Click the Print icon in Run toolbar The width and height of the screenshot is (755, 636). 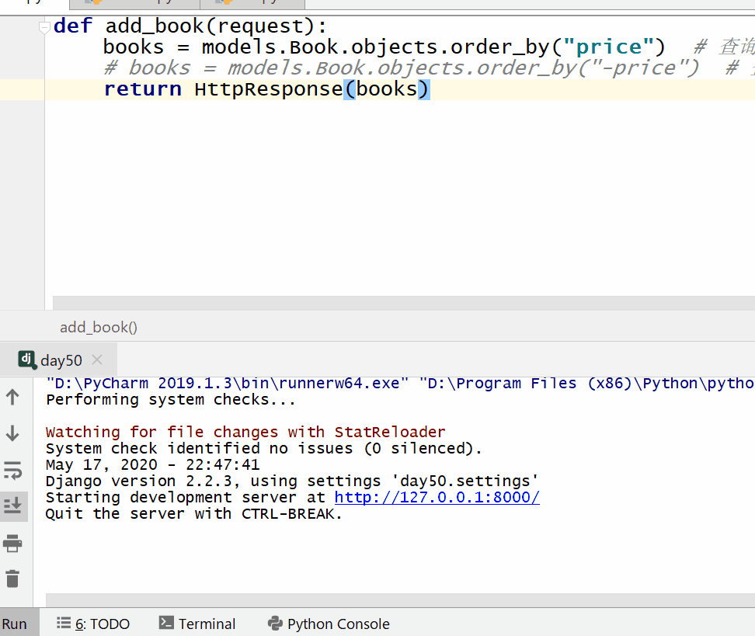click(x=12, y=543)
